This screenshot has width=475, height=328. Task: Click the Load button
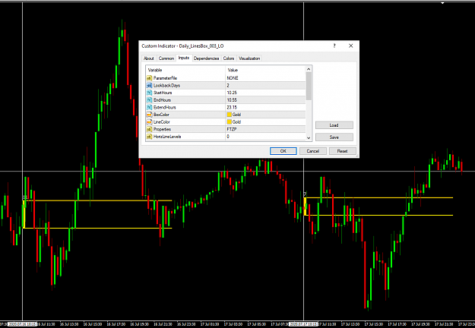334,125
